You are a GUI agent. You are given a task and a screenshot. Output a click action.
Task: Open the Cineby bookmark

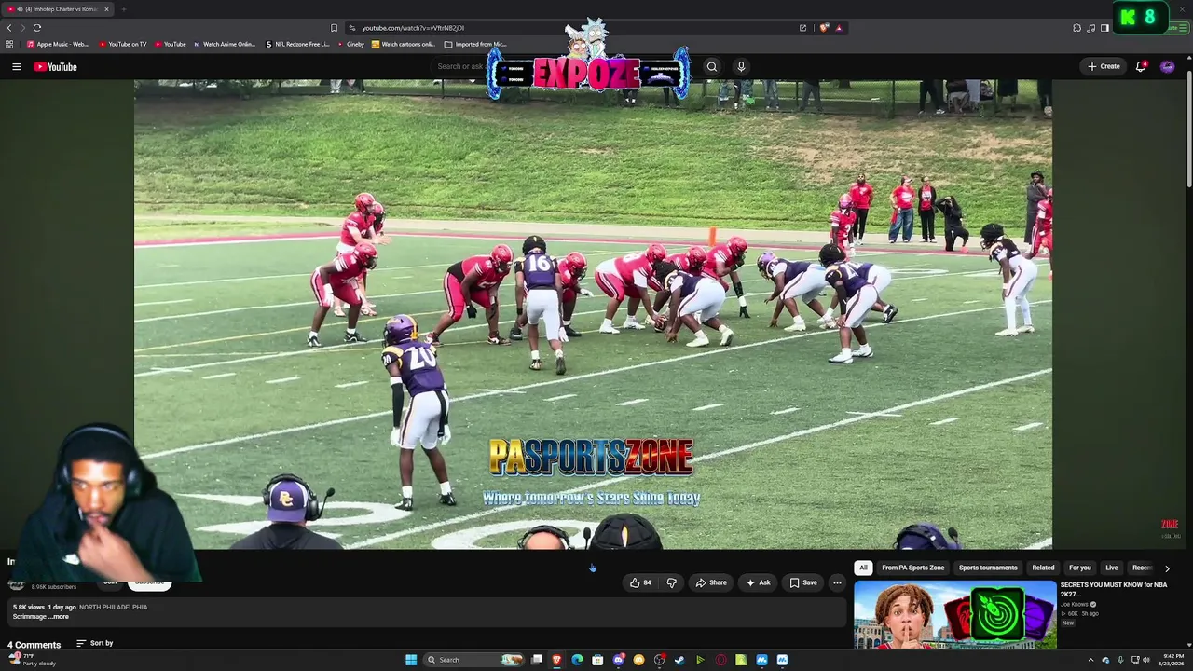pyautogui.click(x=350, y=44)
